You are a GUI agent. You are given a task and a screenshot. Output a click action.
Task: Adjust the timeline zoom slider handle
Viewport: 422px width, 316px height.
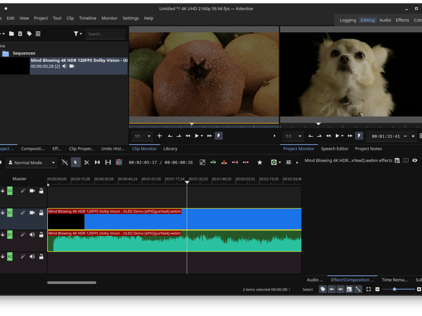pyautogui.click(x=395, y=289)
